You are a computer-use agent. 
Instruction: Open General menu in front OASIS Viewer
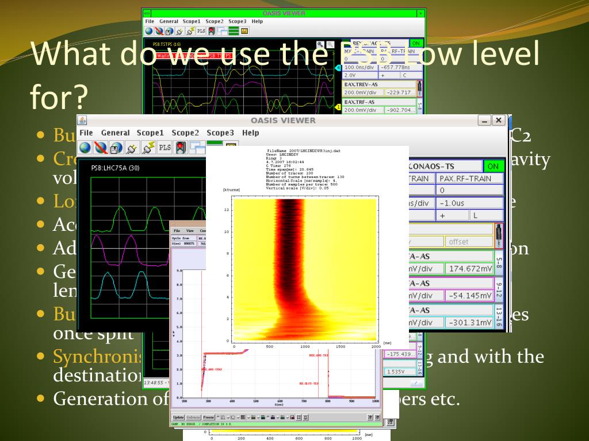[x=115, y=133]
